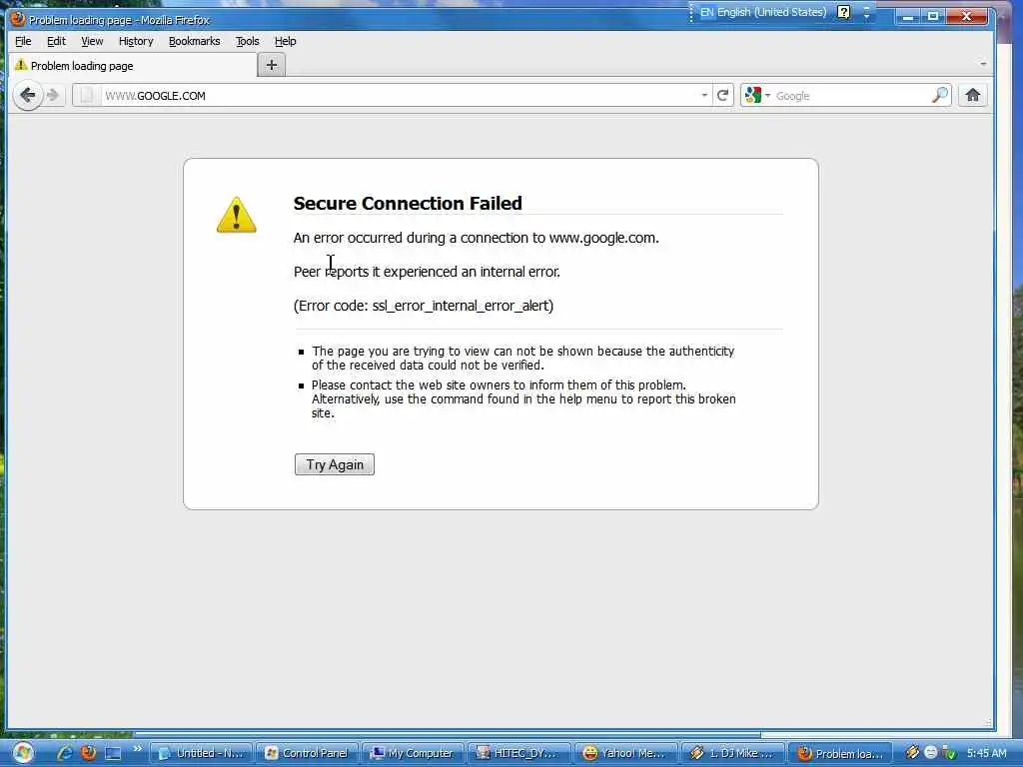Click the Winamp icon in the system tray
The image size is (1023, 767).
point(912,753)
